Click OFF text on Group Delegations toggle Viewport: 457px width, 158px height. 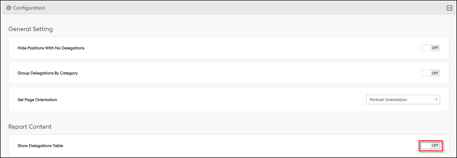(435, 73)
